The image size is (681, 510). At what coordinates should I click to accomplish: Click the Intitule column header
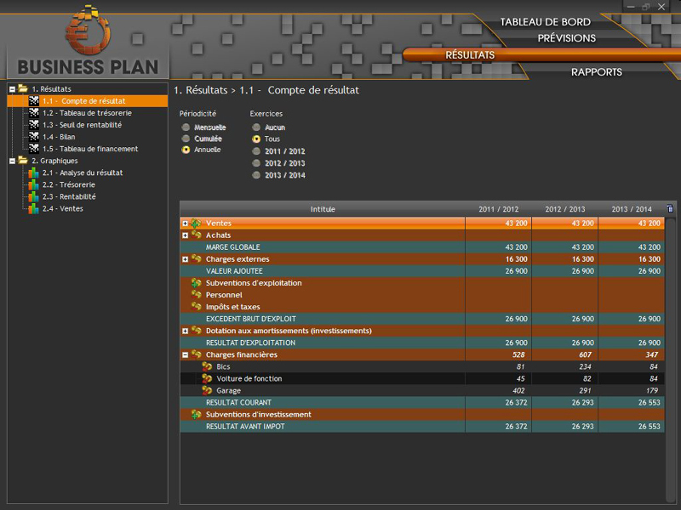click(x=323, y=209)
